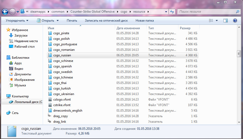The height and width of the screenshot is (139, 243).
Task: Open the recent locations history dropdown arrow
Action: coord(18,12)
